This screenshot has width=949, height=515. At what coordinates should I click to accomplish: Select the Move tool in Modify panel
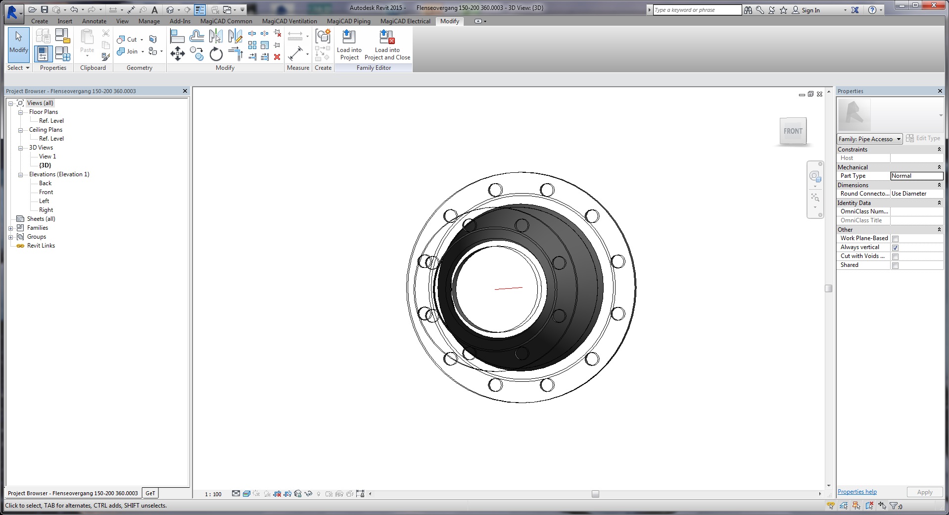coord(177,53)
